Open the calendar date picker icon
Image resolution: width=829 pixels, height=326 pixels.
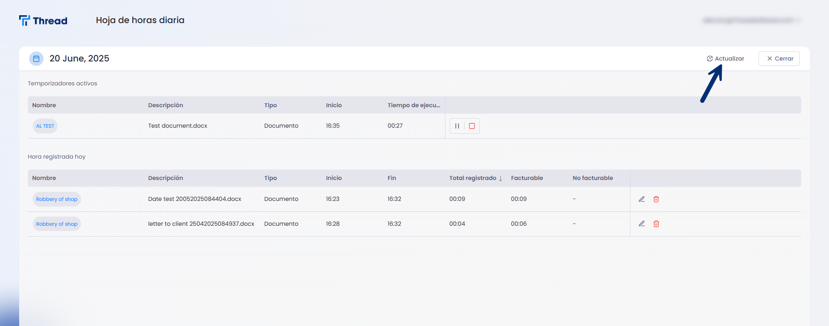pyautogui.click(x=36, y=58)
